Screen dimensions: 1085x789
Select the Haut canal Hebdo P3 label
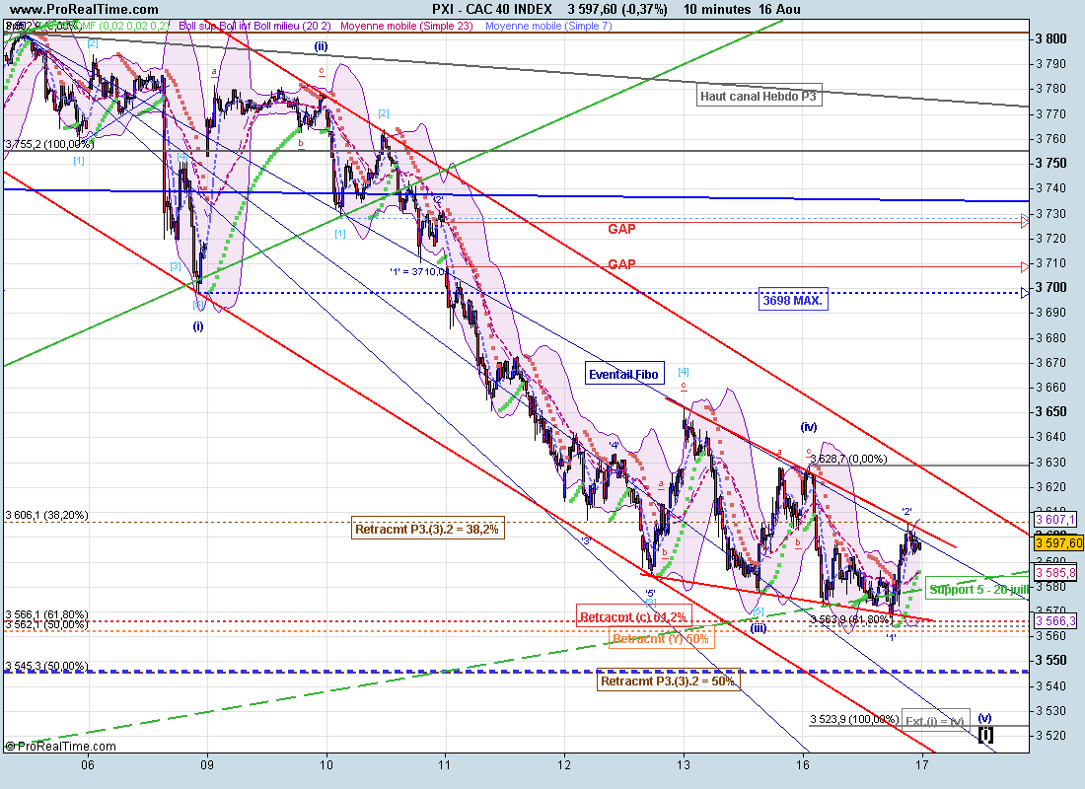[x=759, y=96]
